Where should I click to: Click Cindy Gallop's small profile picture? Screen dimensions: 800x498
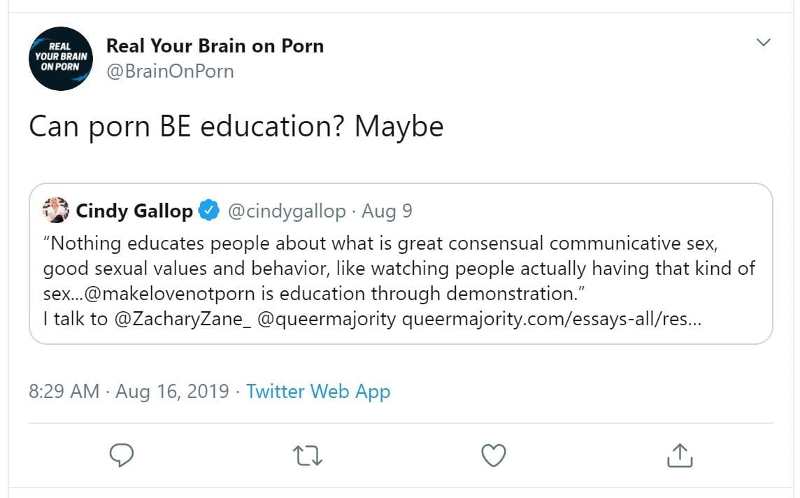(x=56, y=211)
